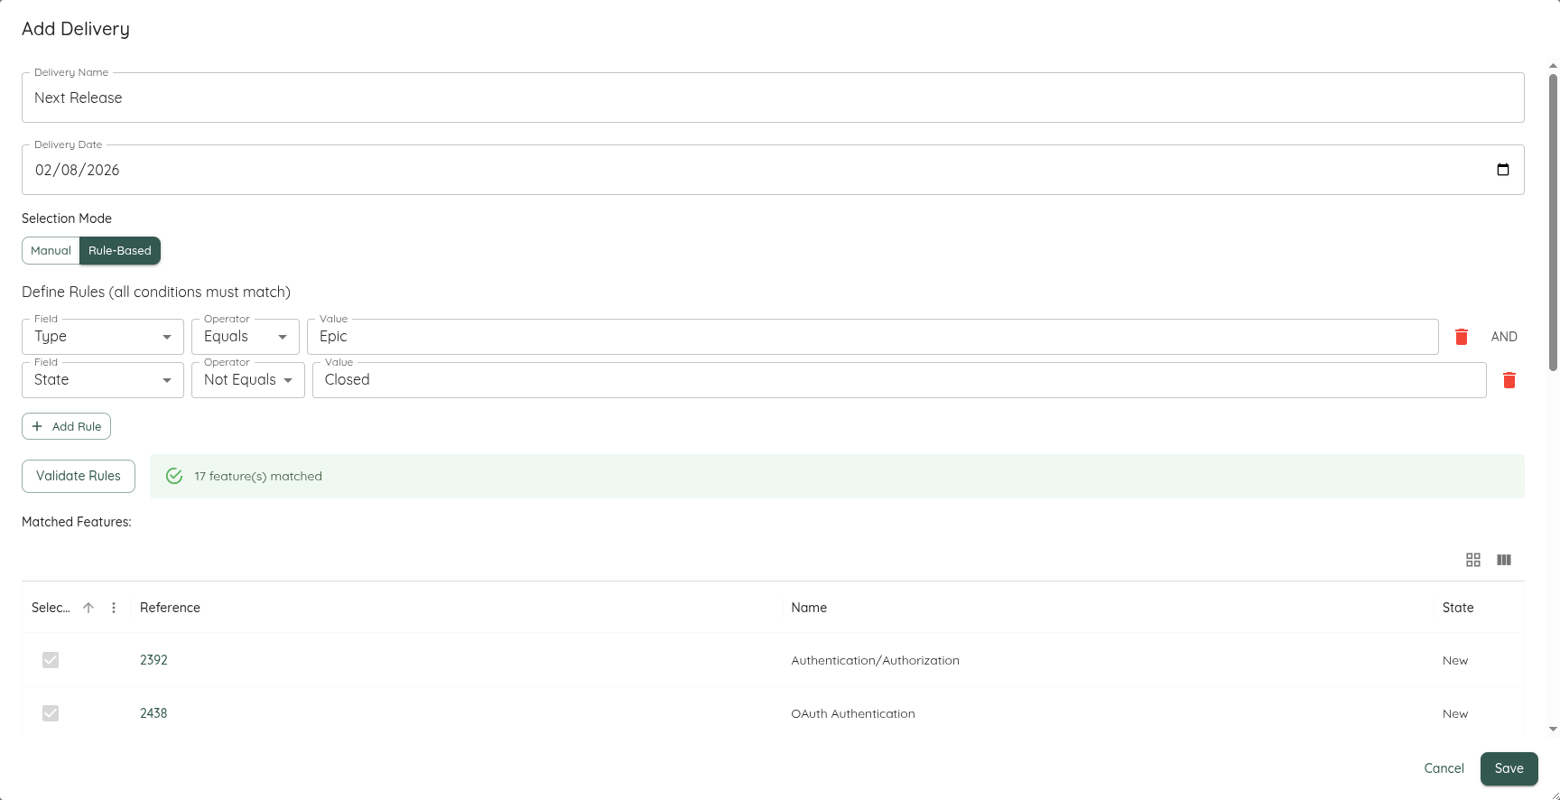Sort ascending arrow in Selected column header

click(x=88, y=608)
